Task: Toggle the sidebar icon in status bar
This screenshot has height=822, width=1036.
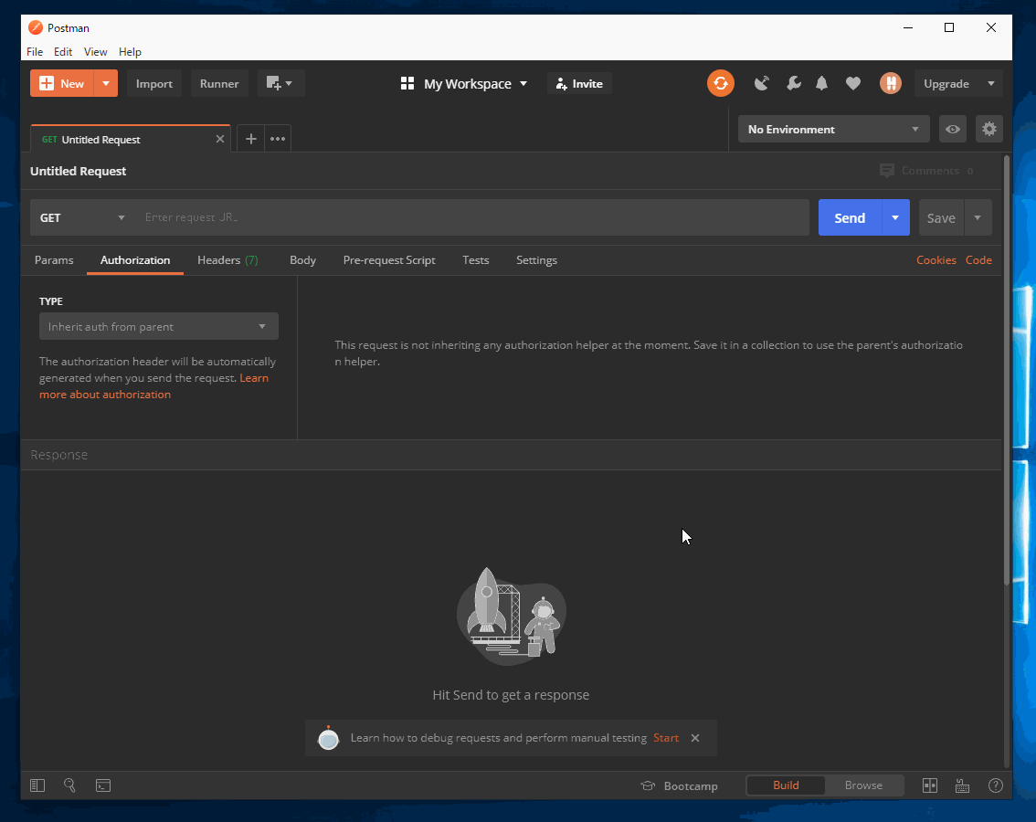Action: point(37,785)
